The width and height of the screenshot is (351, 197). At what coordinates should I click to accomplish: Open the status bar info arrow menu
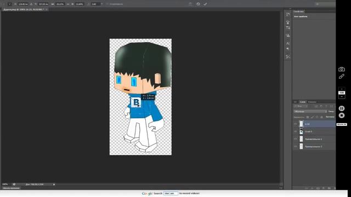54,184
